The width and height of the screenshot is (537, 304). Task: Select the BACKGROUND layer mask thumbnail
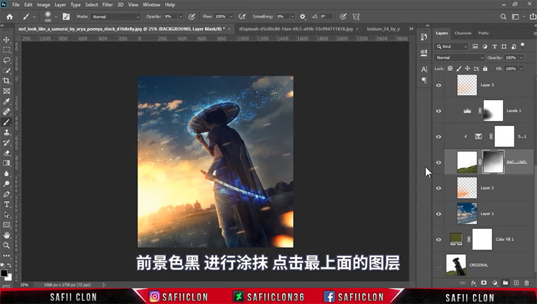[493, 162]
